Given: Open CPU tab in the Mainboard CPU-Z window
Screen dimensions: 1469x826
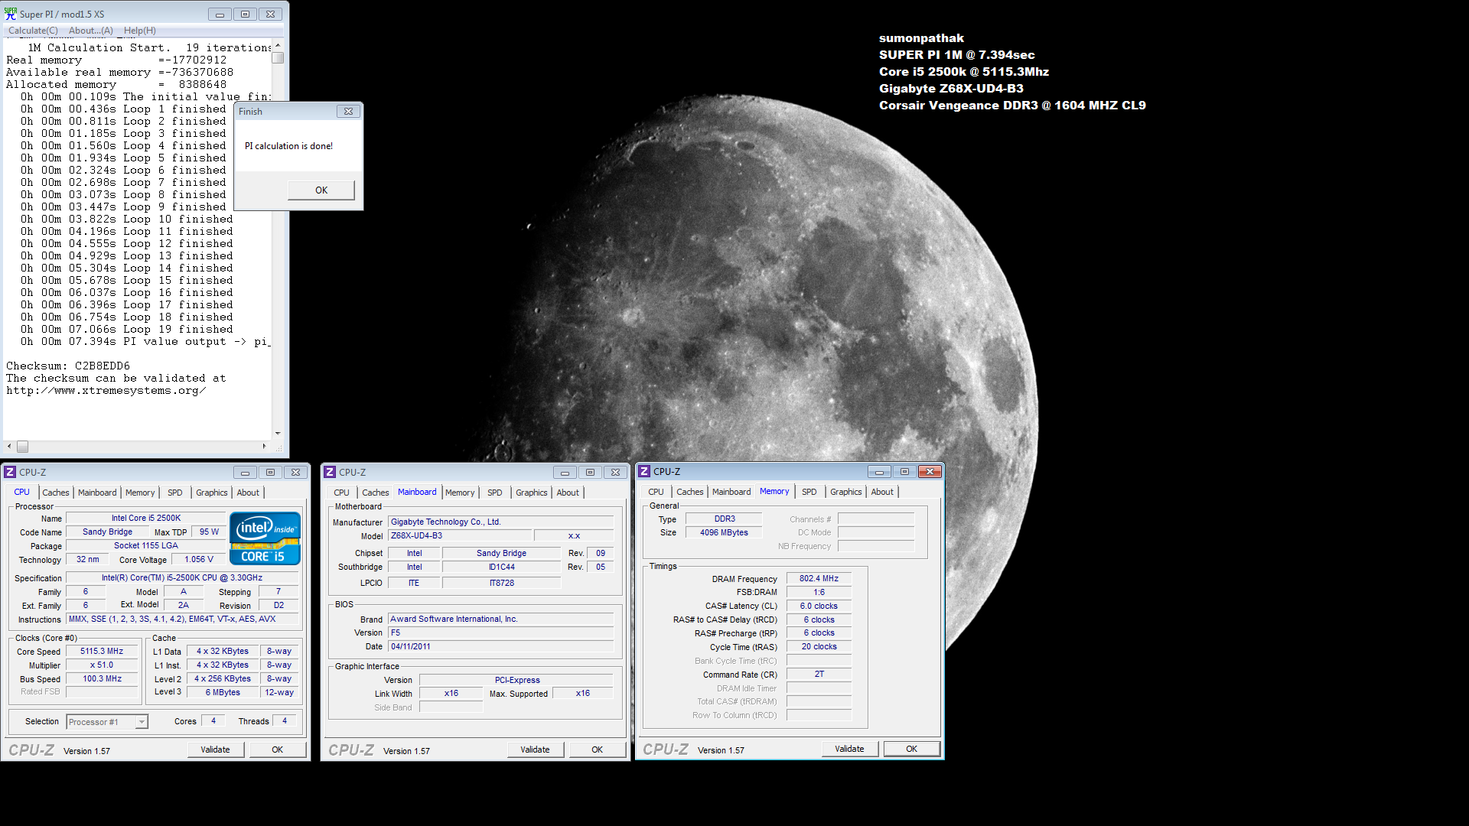Looking at the screenshot, I should (x=342, y=493).
